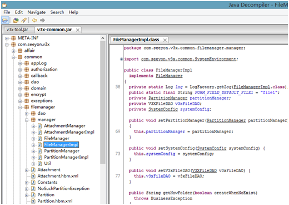Go forward using the Forward arrow
The width and height of the screenshot is (289, 205).
coord(42,20)
